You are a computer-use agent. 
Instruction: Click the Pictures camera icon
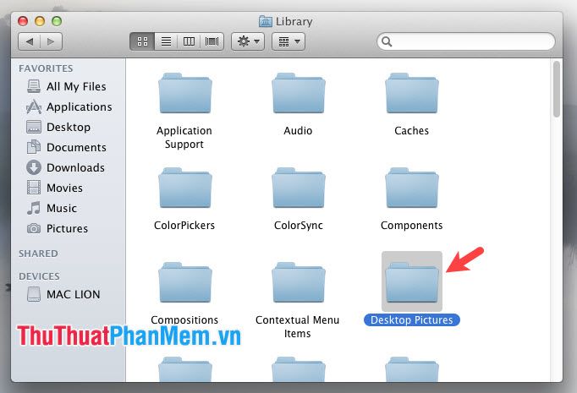(x=34, y=228)
